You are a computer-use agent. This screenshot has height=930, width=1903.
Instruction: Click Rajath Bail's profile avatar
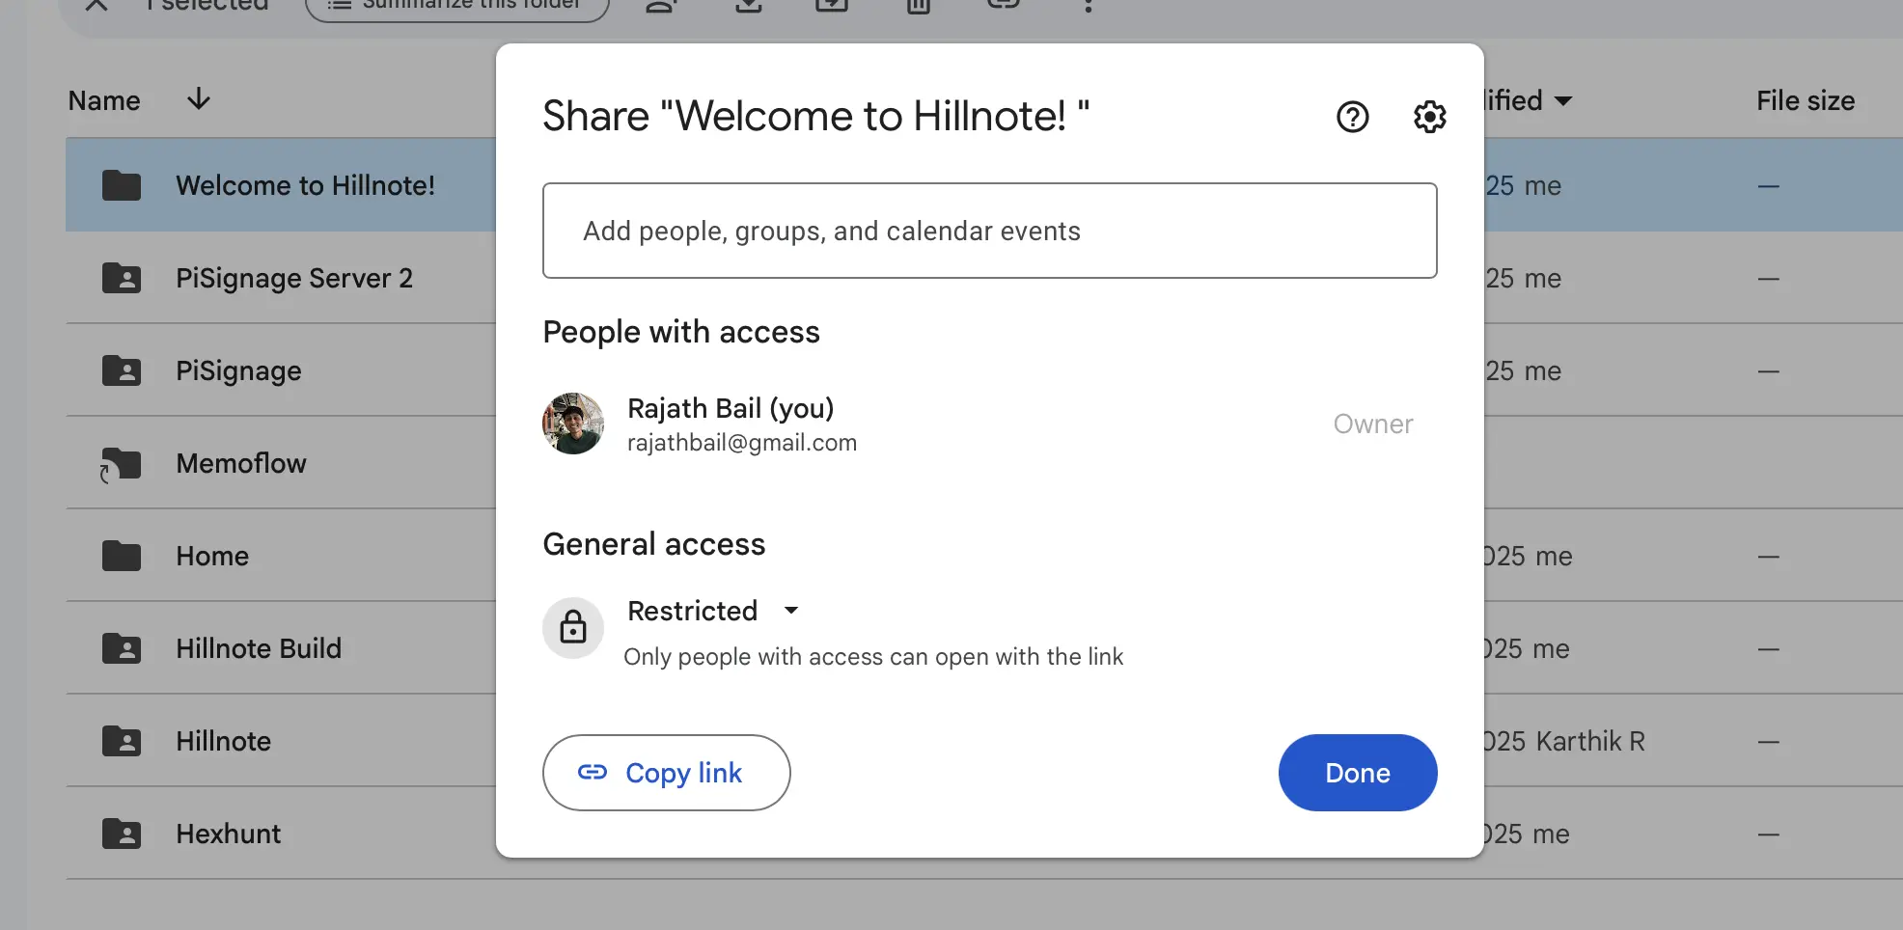click(x=573, y=424)
